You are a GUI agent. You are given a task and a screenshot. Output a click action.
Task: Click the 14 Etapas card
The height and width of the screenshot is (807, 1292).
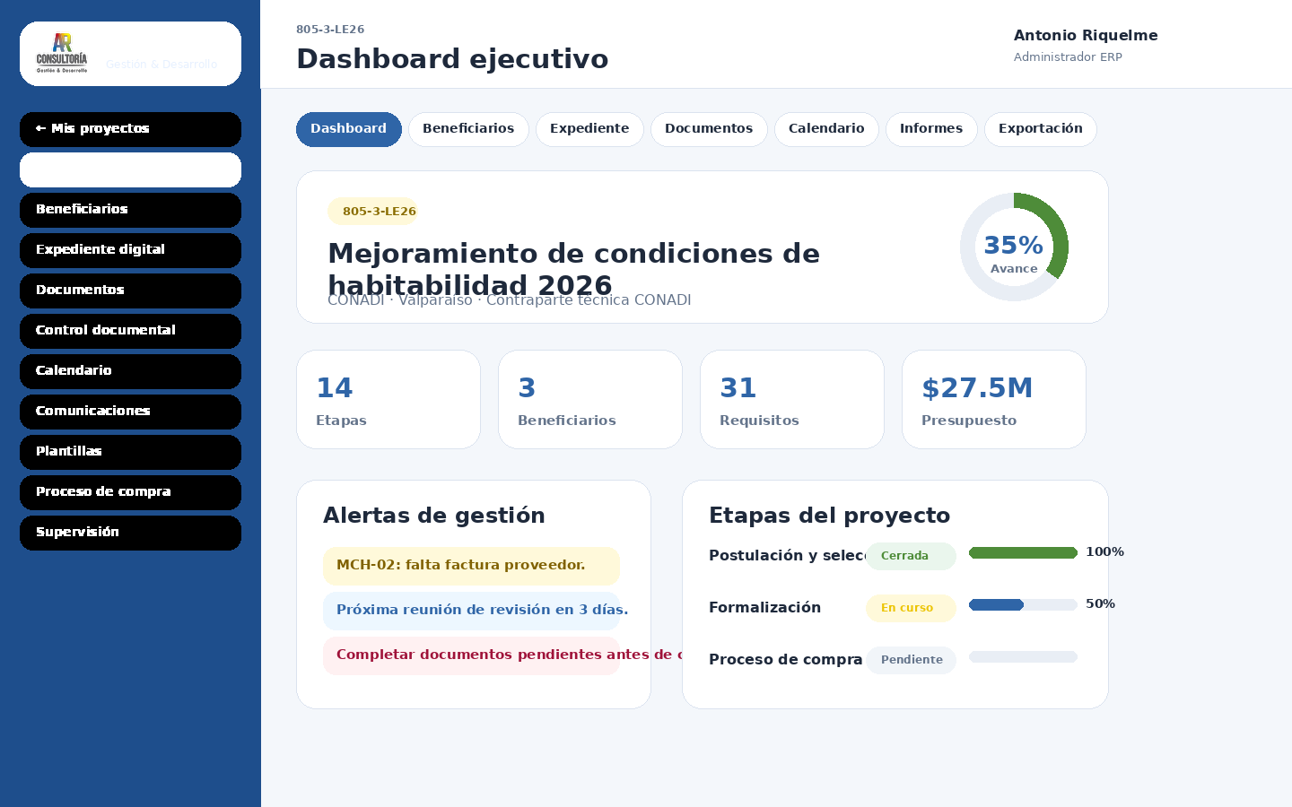click(x=388, y=399)
